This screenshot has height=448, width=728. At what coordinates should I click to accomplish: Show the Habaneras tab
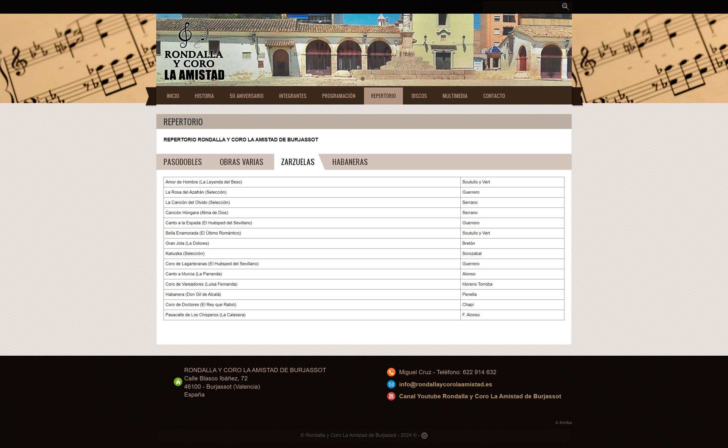[x=350, y=162]
